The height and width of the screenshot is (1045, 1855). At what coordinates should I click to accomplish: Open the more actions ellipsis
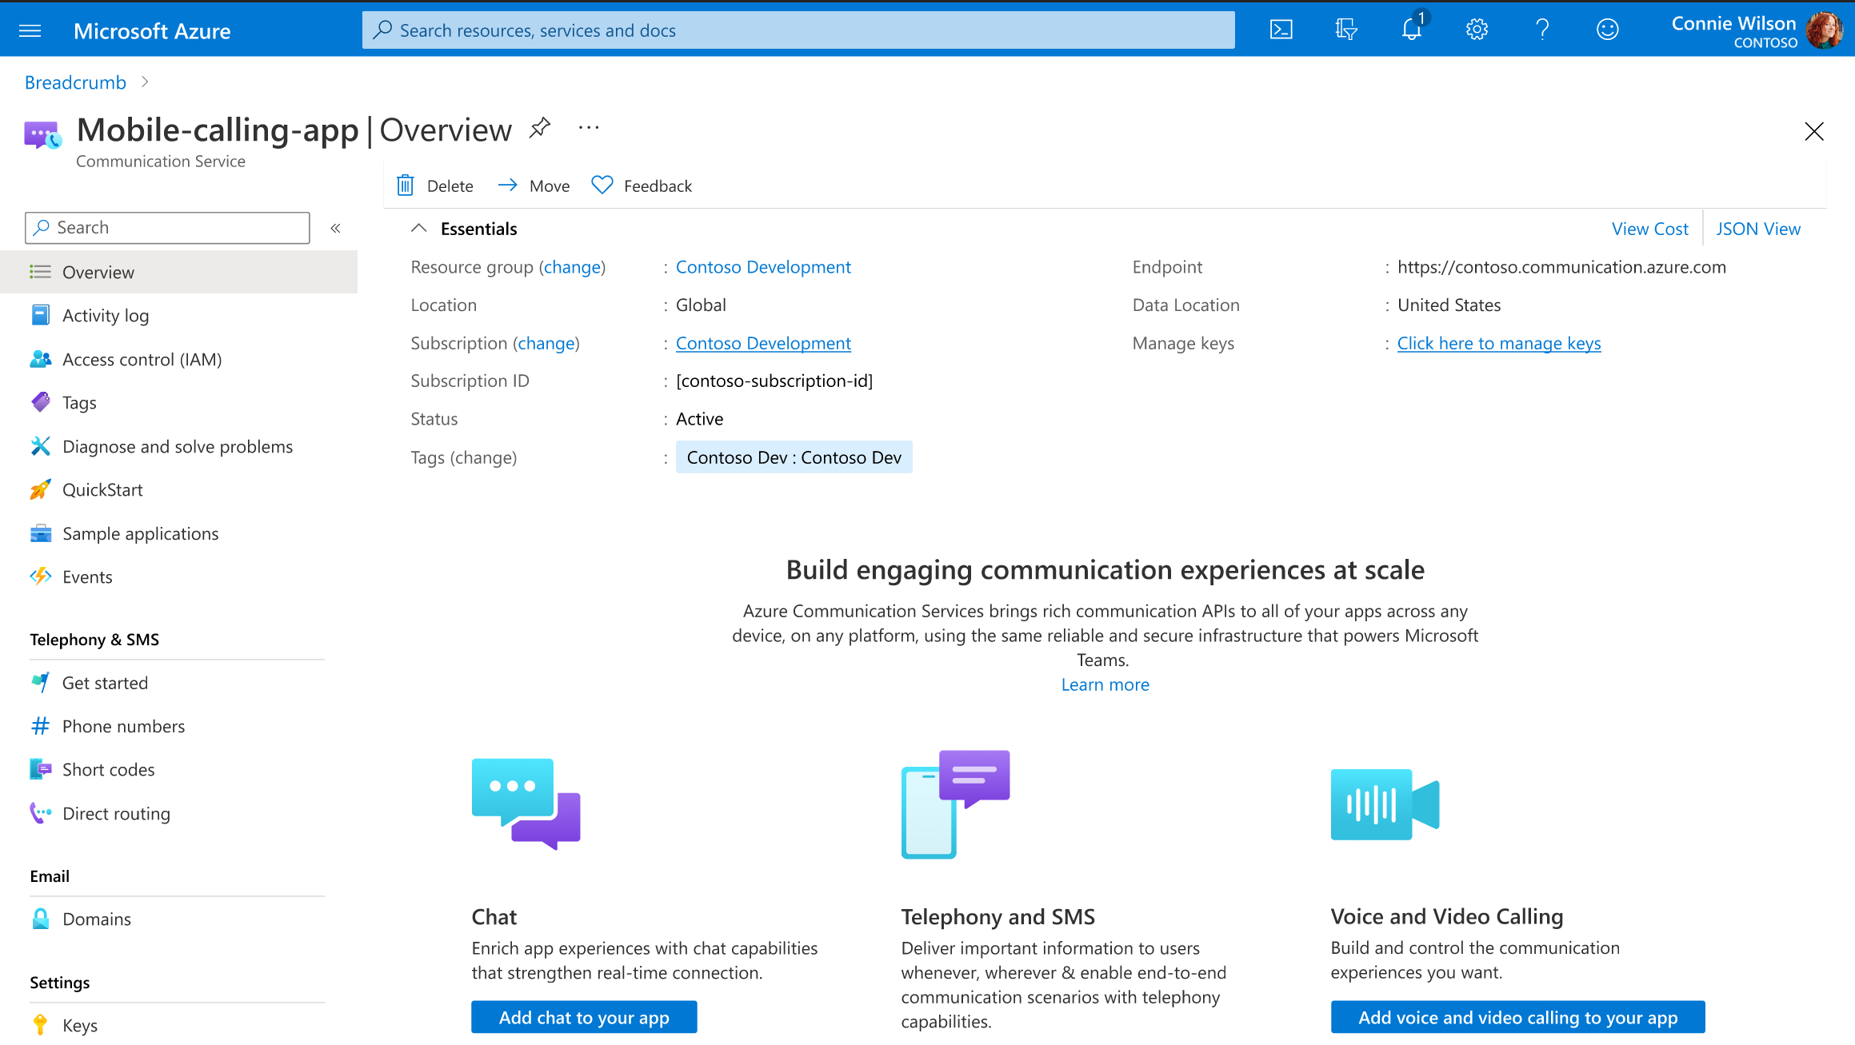tap(589, 128)
